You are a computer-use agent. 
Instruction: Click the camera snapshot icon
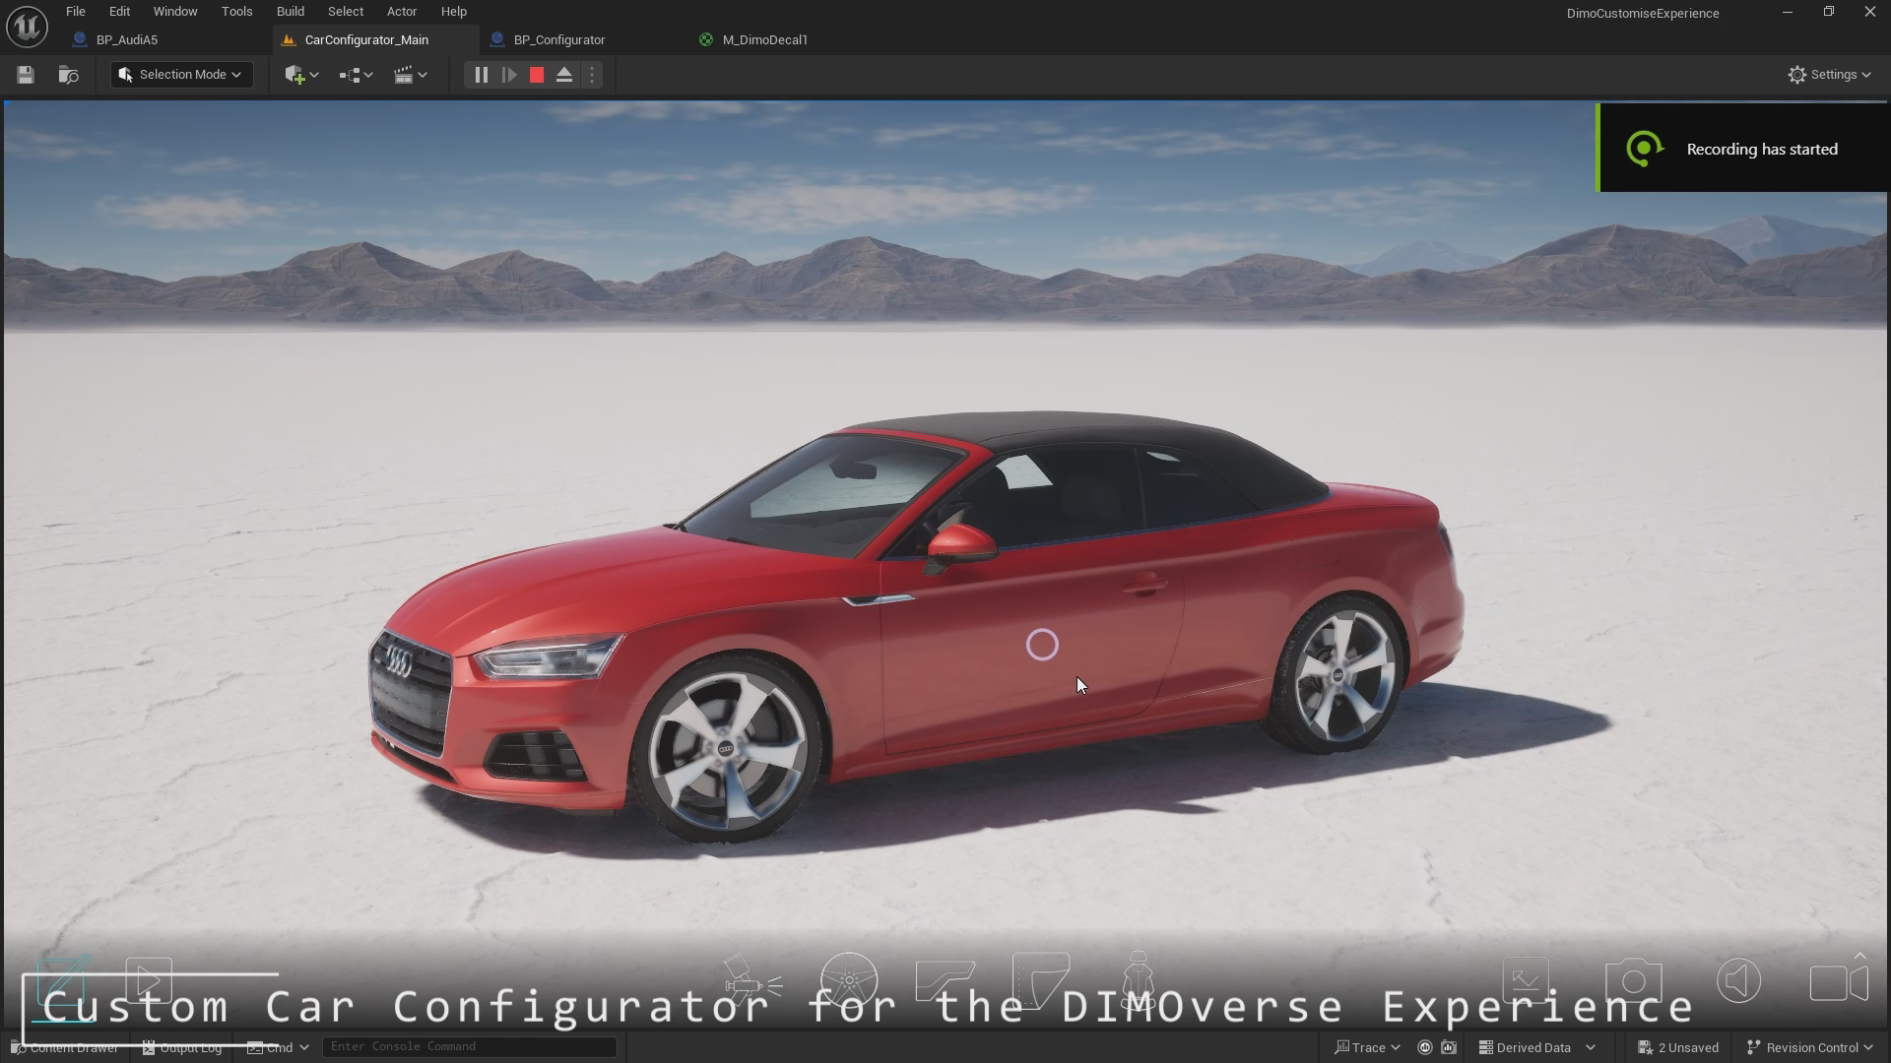click(1634, 981)
